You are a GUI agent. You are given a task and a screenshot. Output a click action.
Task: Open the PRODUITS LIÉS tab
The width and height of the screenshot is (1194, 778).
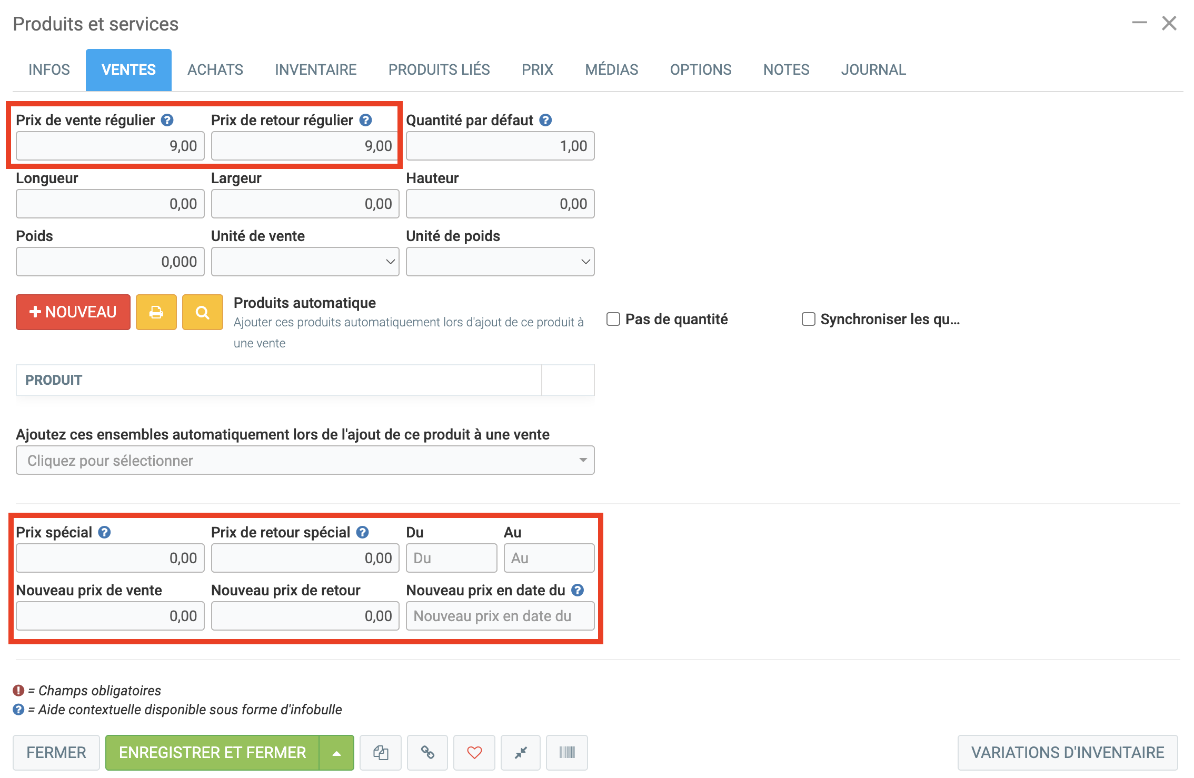coord(439,69)
